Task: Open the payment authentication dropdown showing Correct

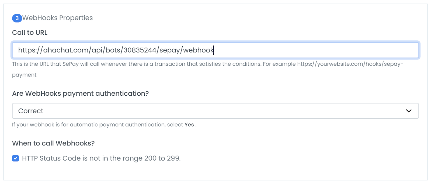Action: click(x=215, y=111)
